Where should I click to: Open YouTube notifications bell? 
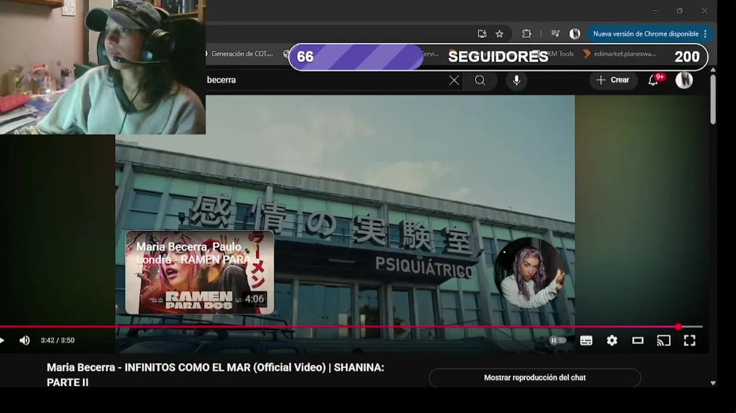653,80
